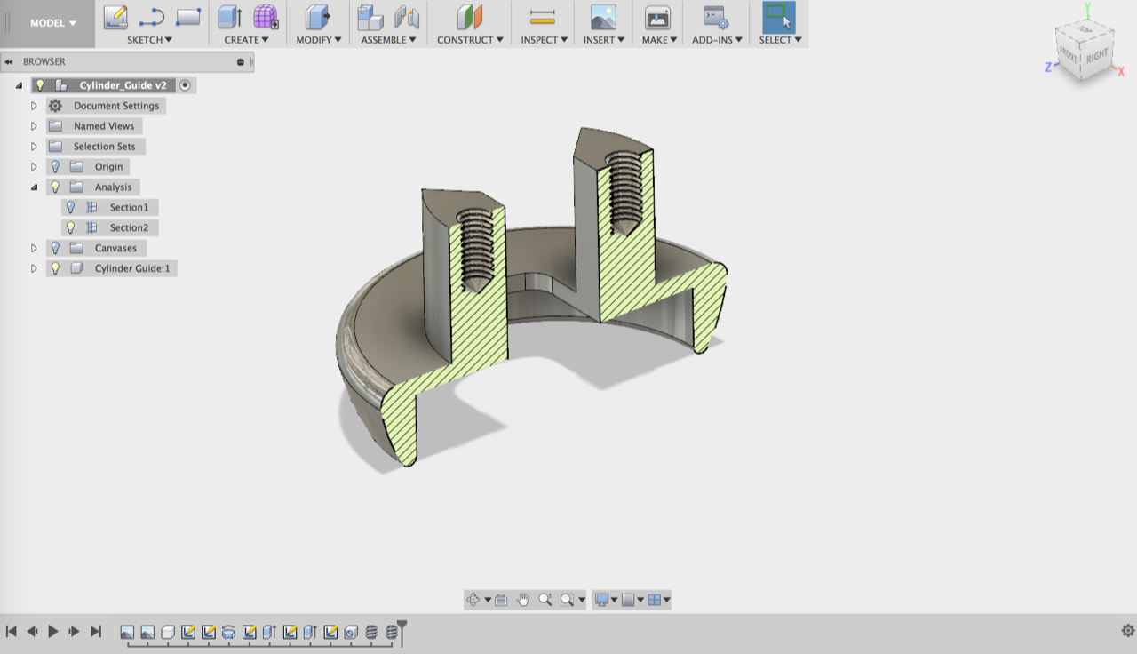The height and width of the screenshot is (654, 1137).
Task: Open the 3D Print icon above MAKE
Action: pyautogui.click(x=657, y=17)
